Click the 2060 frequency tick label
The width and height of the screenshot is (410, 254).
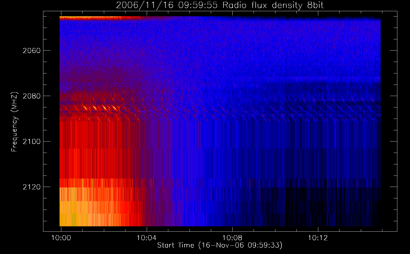pos(32,51)
